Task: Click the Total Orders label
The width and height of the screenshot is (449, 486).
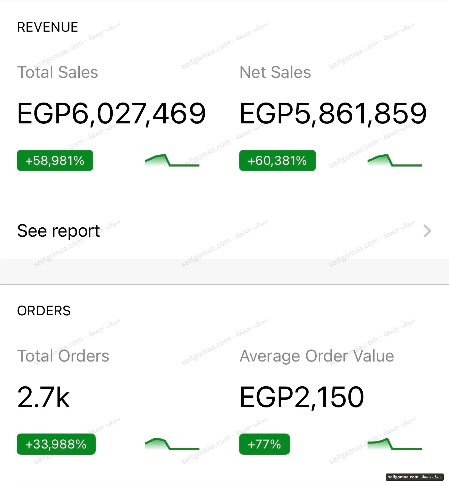Action: click(63, 356)
